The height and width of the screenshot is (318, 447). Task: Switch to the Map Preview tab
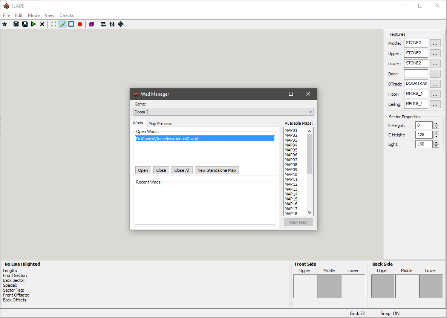tap(160, 124)
